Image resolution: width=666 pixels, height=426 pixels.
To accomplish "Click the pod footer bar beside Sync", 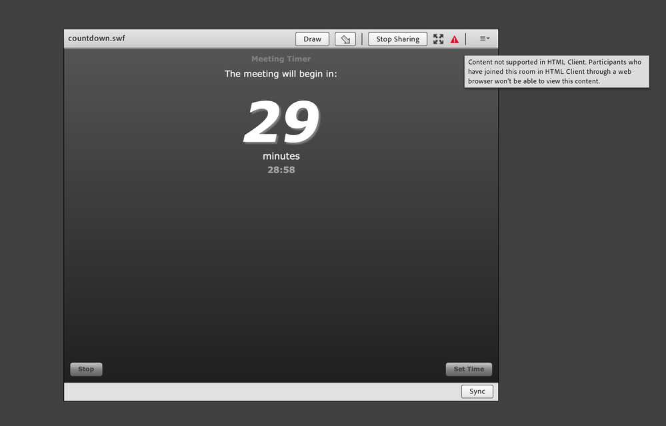I will click(267, 391).
